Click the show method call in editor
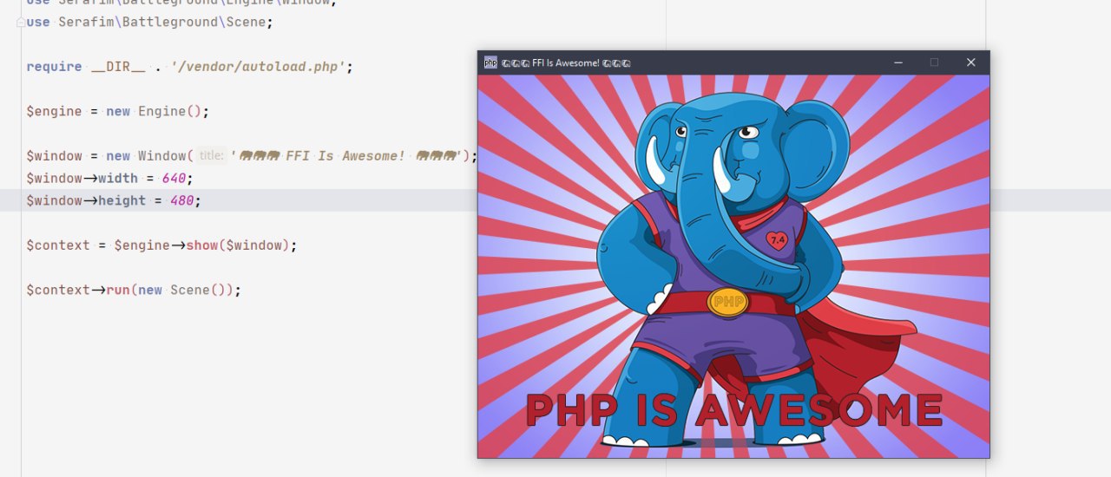 (202, 245)
